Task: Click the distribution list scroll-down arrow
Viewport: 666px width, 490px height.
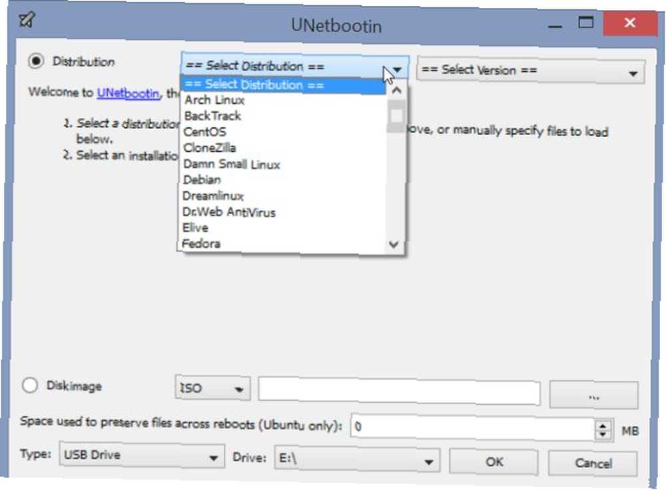Action: 394,244
